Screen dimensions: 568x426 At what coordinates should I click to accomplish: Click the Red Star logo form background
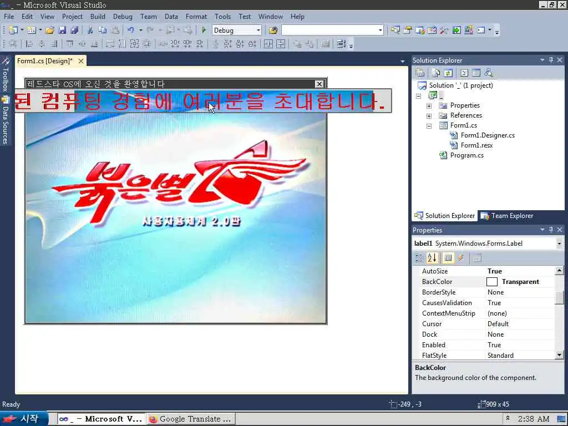176,217
